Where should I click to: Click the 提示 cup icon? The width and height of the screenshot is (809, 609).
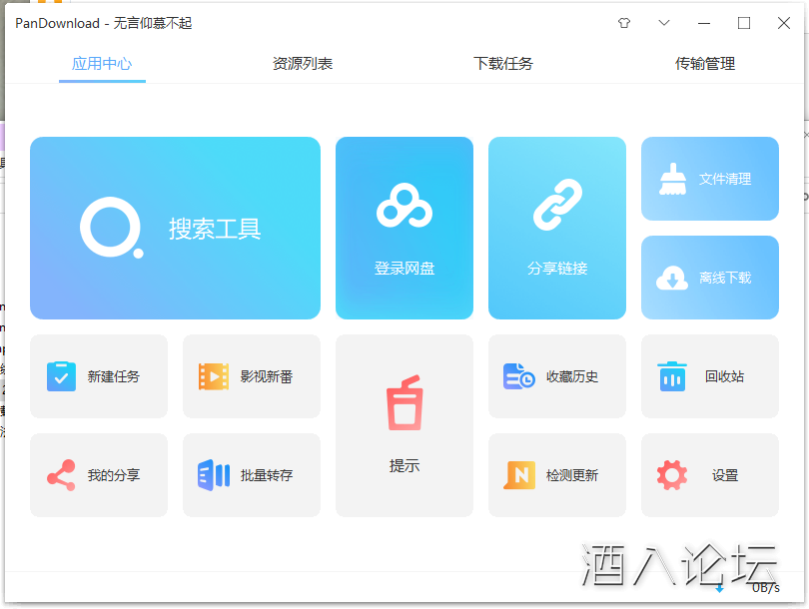point(404,403)
